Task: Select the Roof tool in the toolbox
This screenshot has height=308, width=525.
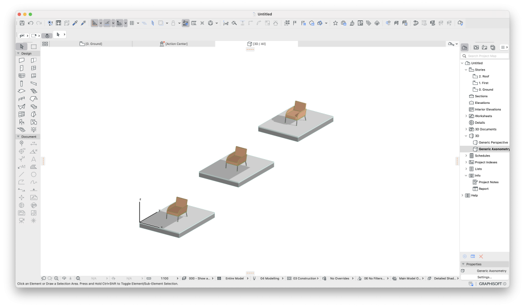Action: [33, 99]
